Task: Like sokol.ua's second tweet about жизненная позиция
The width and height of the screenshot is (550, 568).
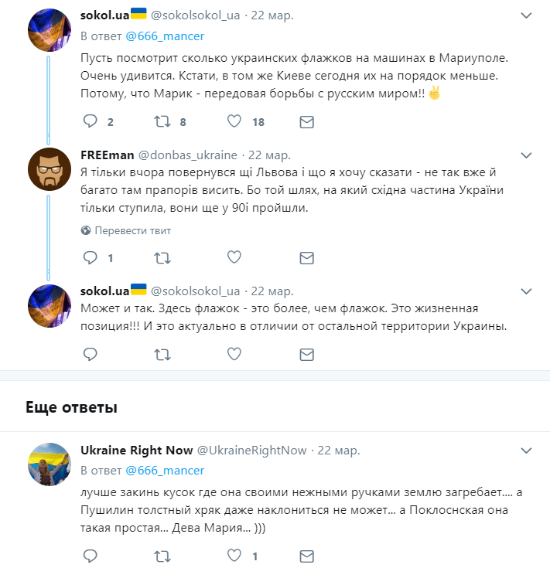Action: tap(234, 354)
